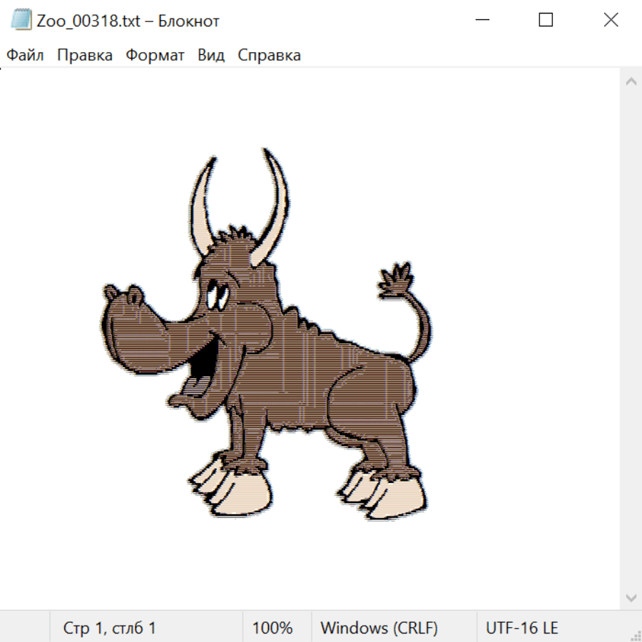Click the scrollbar down arrow
The height and width of the screenshot is (642, 642).
click(x=631, y=597)
